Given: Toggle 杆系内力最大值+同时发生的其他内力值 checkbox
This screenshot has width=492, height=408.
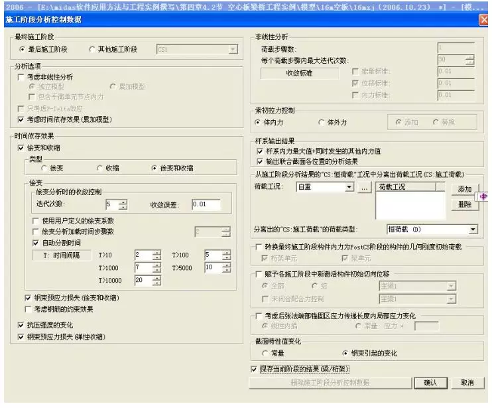Looking at the screenshot, I should pyautogui.click(x=260, y=151).
